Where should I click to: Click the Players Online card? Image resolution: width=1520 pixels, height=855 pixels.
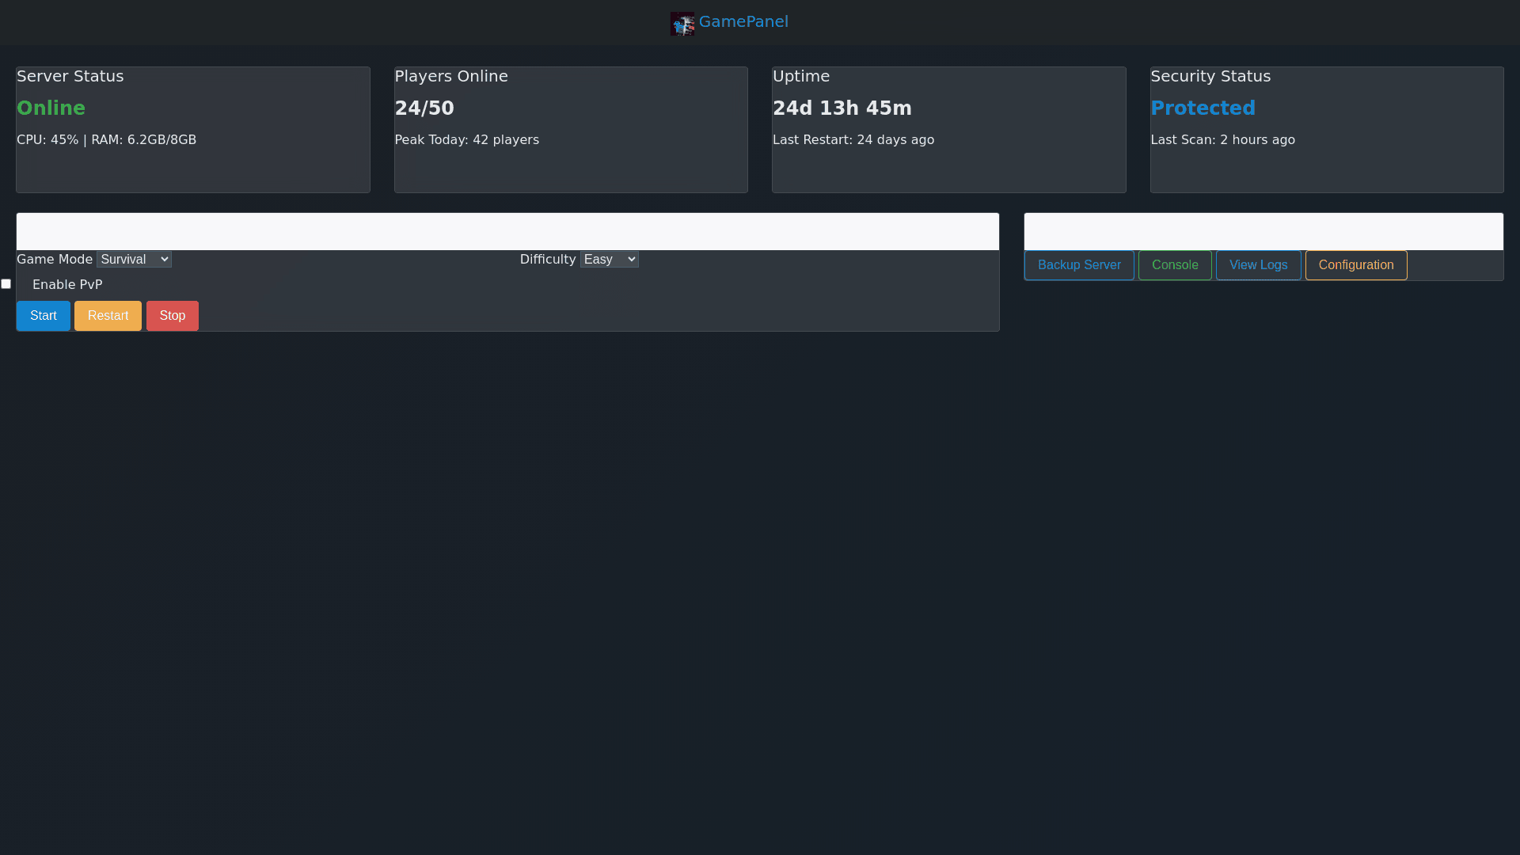coord(570,166)
